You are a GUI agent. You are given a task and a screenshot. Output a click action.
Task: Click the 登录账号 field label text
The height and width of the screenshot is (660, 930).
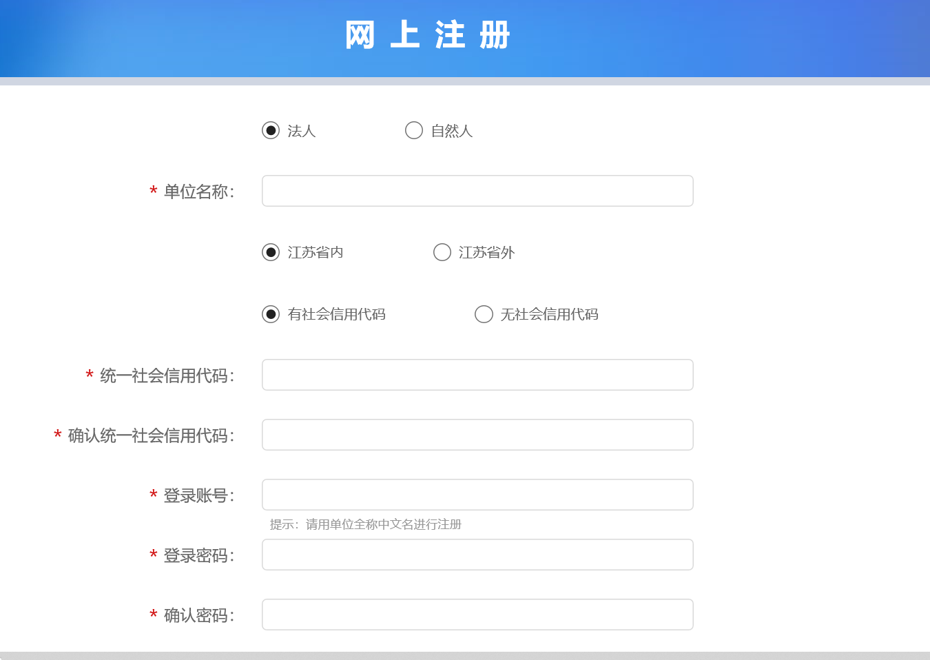[198, 495]
